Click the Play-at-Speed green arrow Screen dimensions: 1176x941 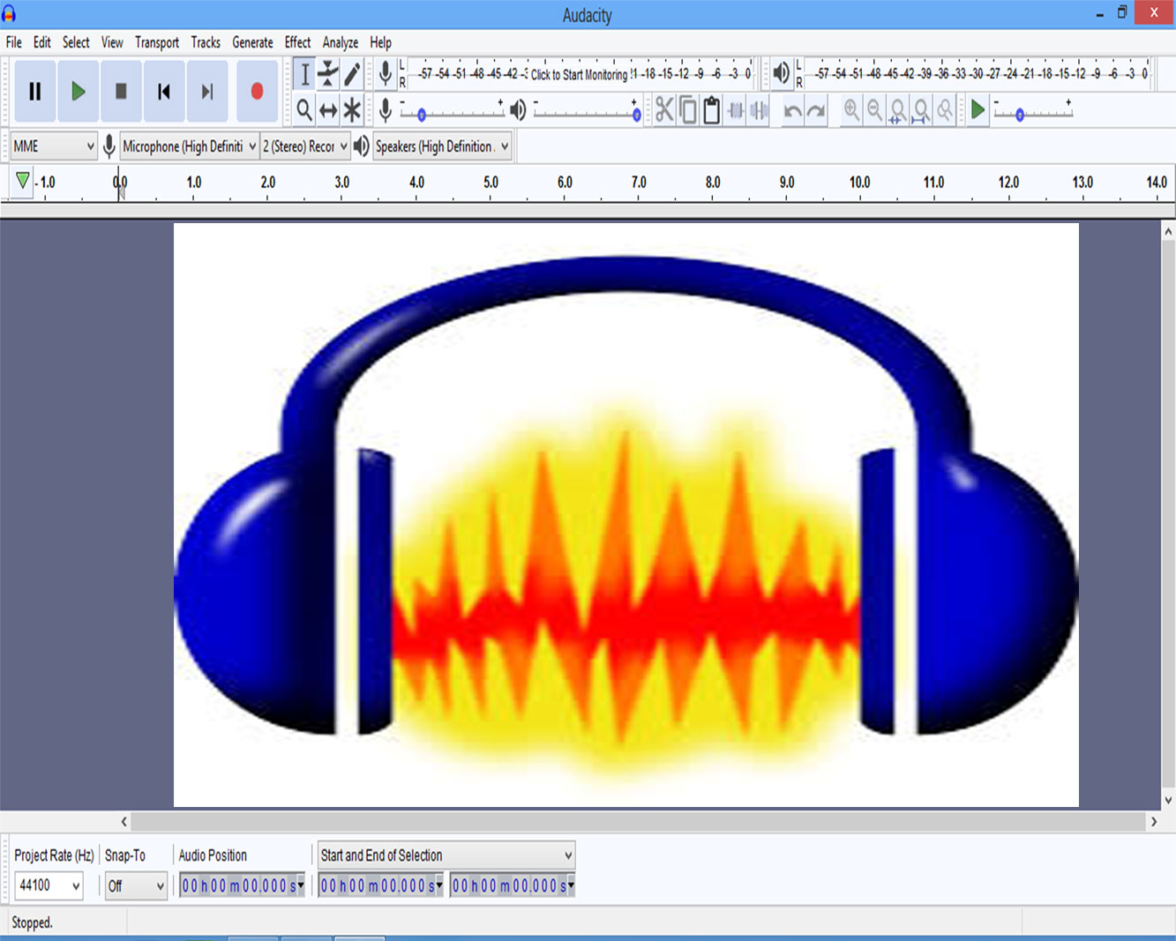tap(978, 109)
